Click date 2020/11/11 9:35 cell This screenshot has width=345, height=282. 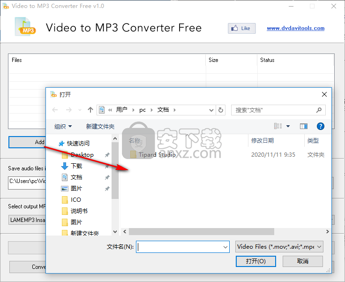pos(273,155)
